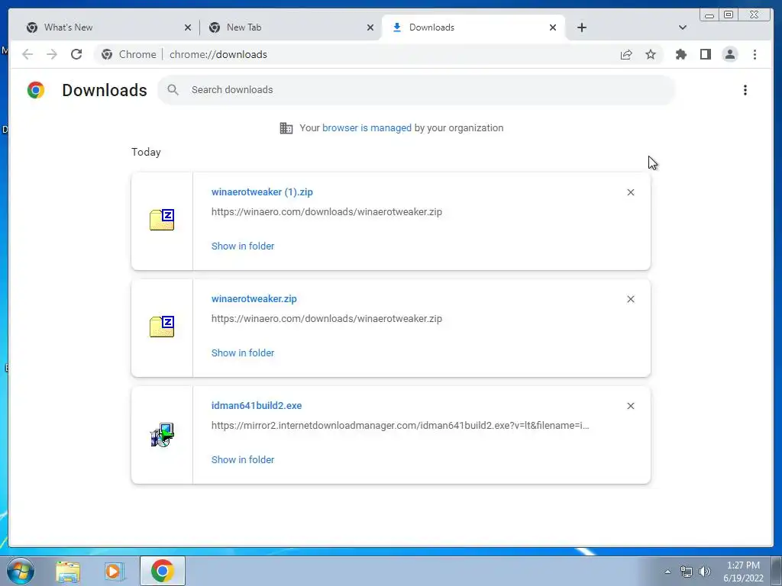782x586 pixels.
Task: Click the source URL under winaerotweaker (1).zip
Action: tap(327, 212)
